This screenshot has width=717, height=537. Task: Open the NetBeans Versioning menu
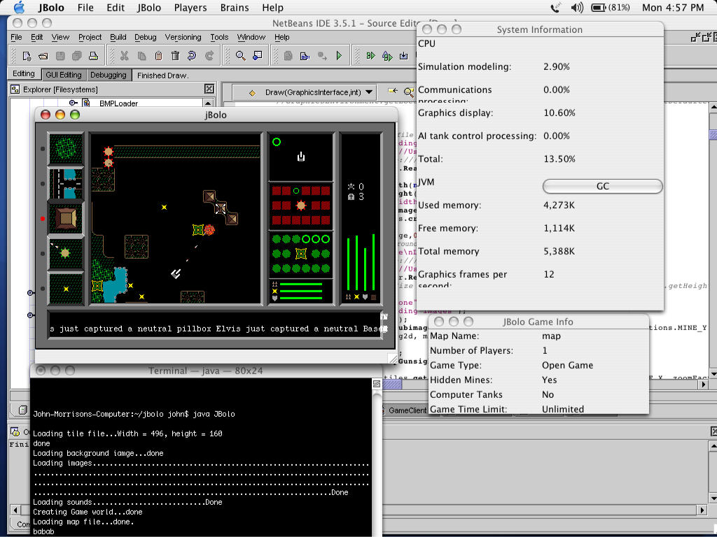pos(183,37)
